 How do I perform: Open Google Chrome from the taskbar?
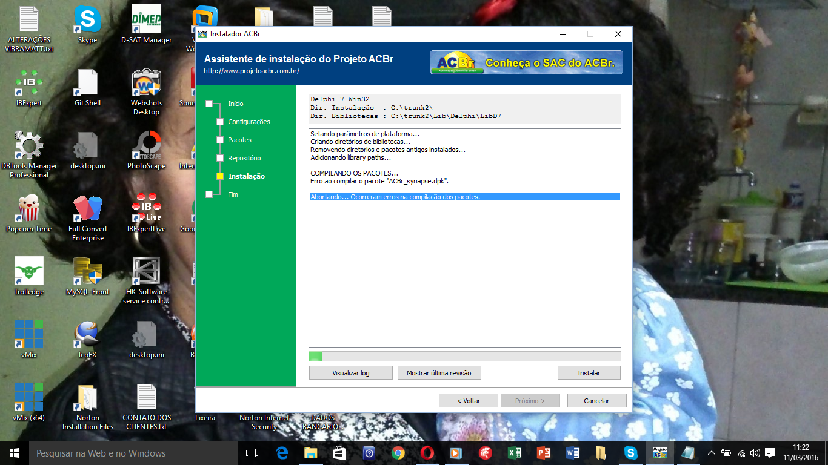[398, 453]
